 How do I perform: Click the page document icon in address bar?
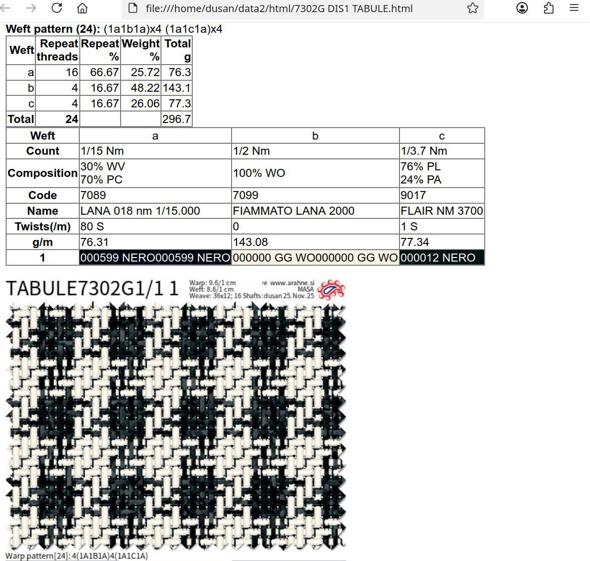(x=133, y=8)
